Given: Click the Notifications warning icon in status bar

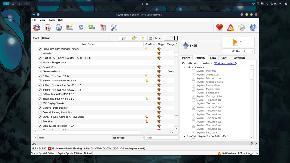Looking at the screenshot, I should pyautogui.click(x=219, y=153).
